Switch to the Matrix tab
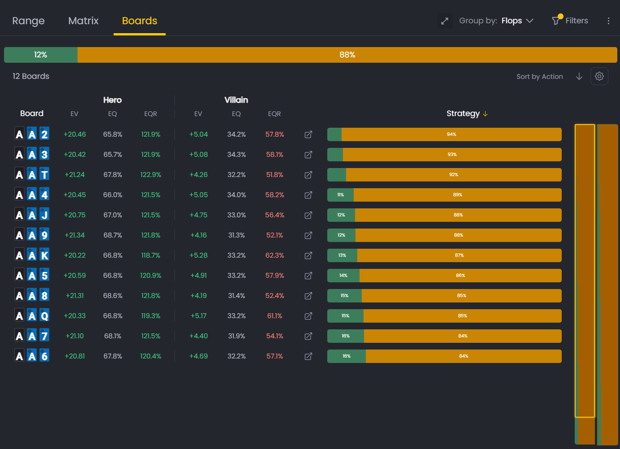The height and width of the screenshot is (449, 620). coord(83,21)
